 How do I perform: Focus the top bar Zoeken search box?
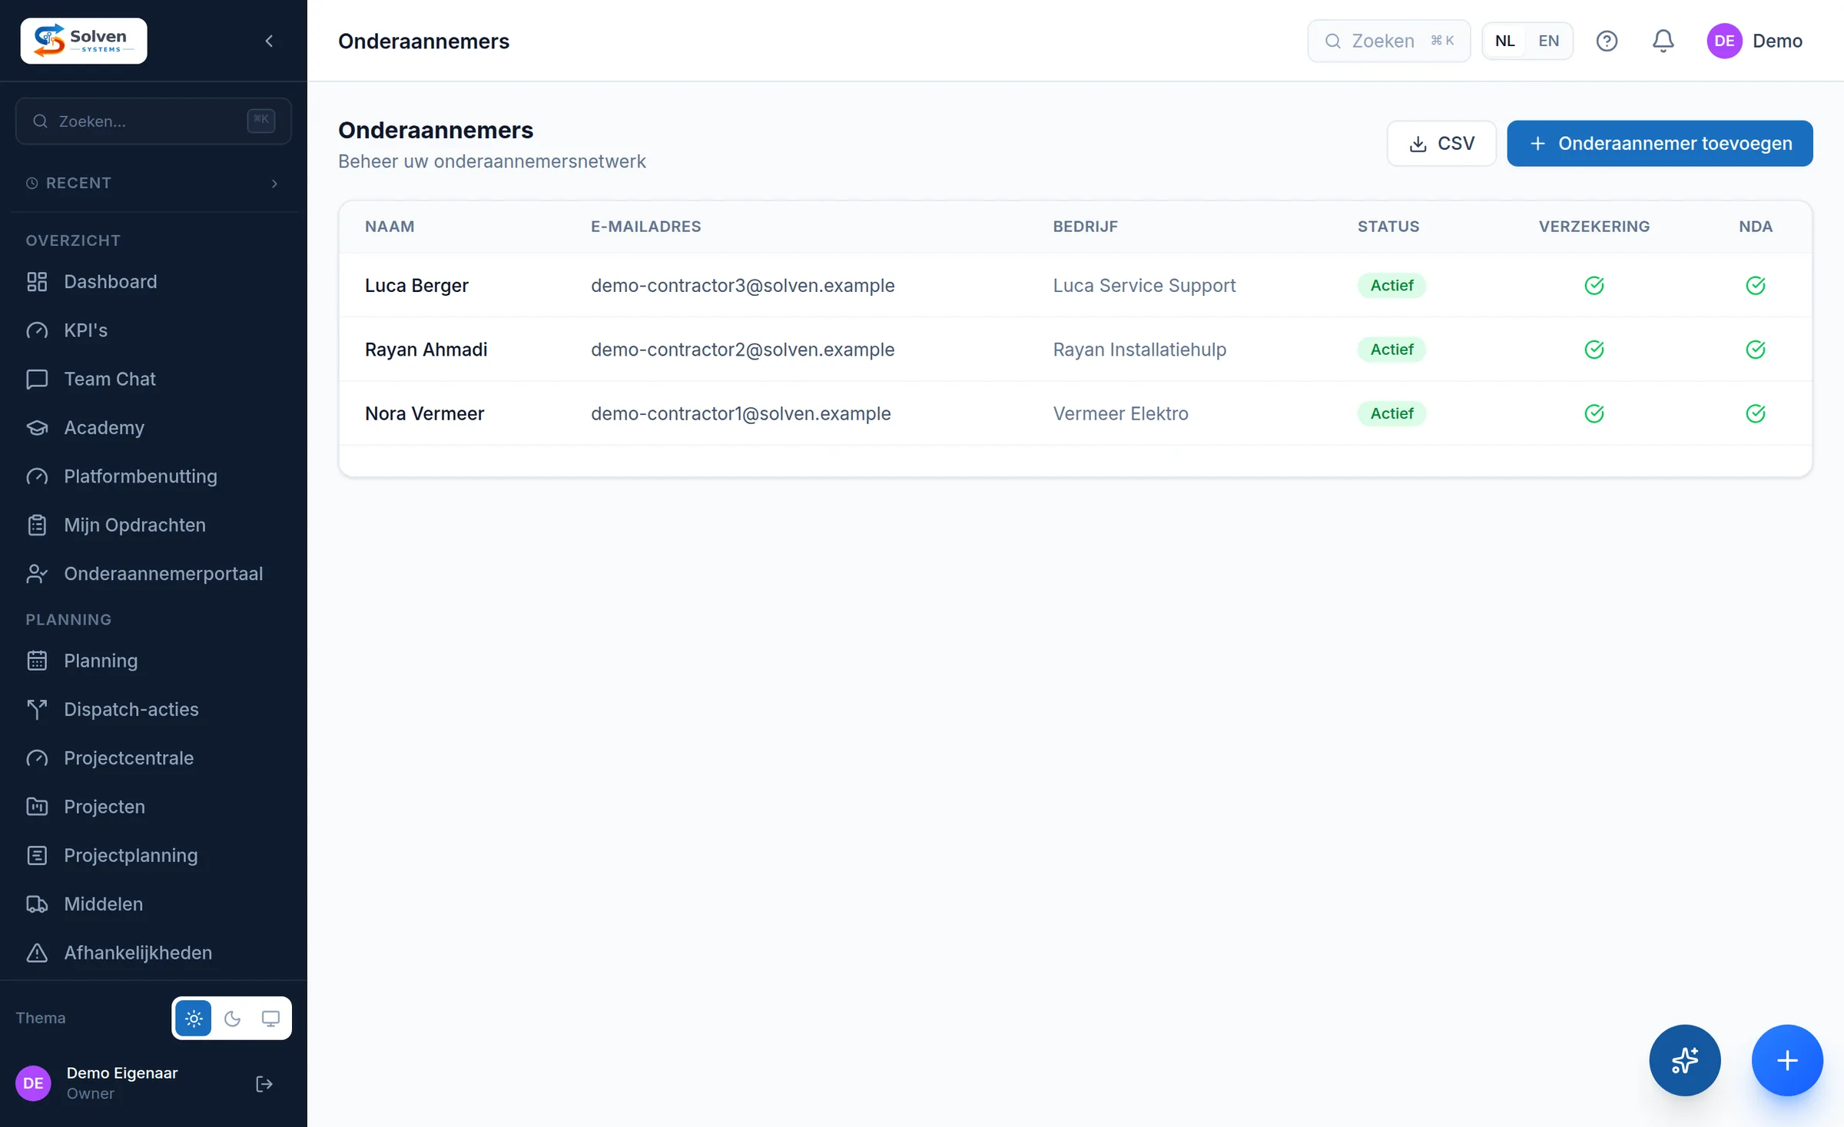pyautogui.click(x=1389, y=41)
